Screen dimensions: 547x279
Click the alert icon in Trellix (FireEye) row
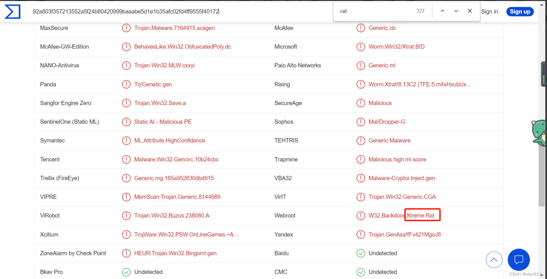(126, 178)
